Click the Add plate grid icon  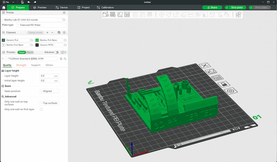point(113,14)
